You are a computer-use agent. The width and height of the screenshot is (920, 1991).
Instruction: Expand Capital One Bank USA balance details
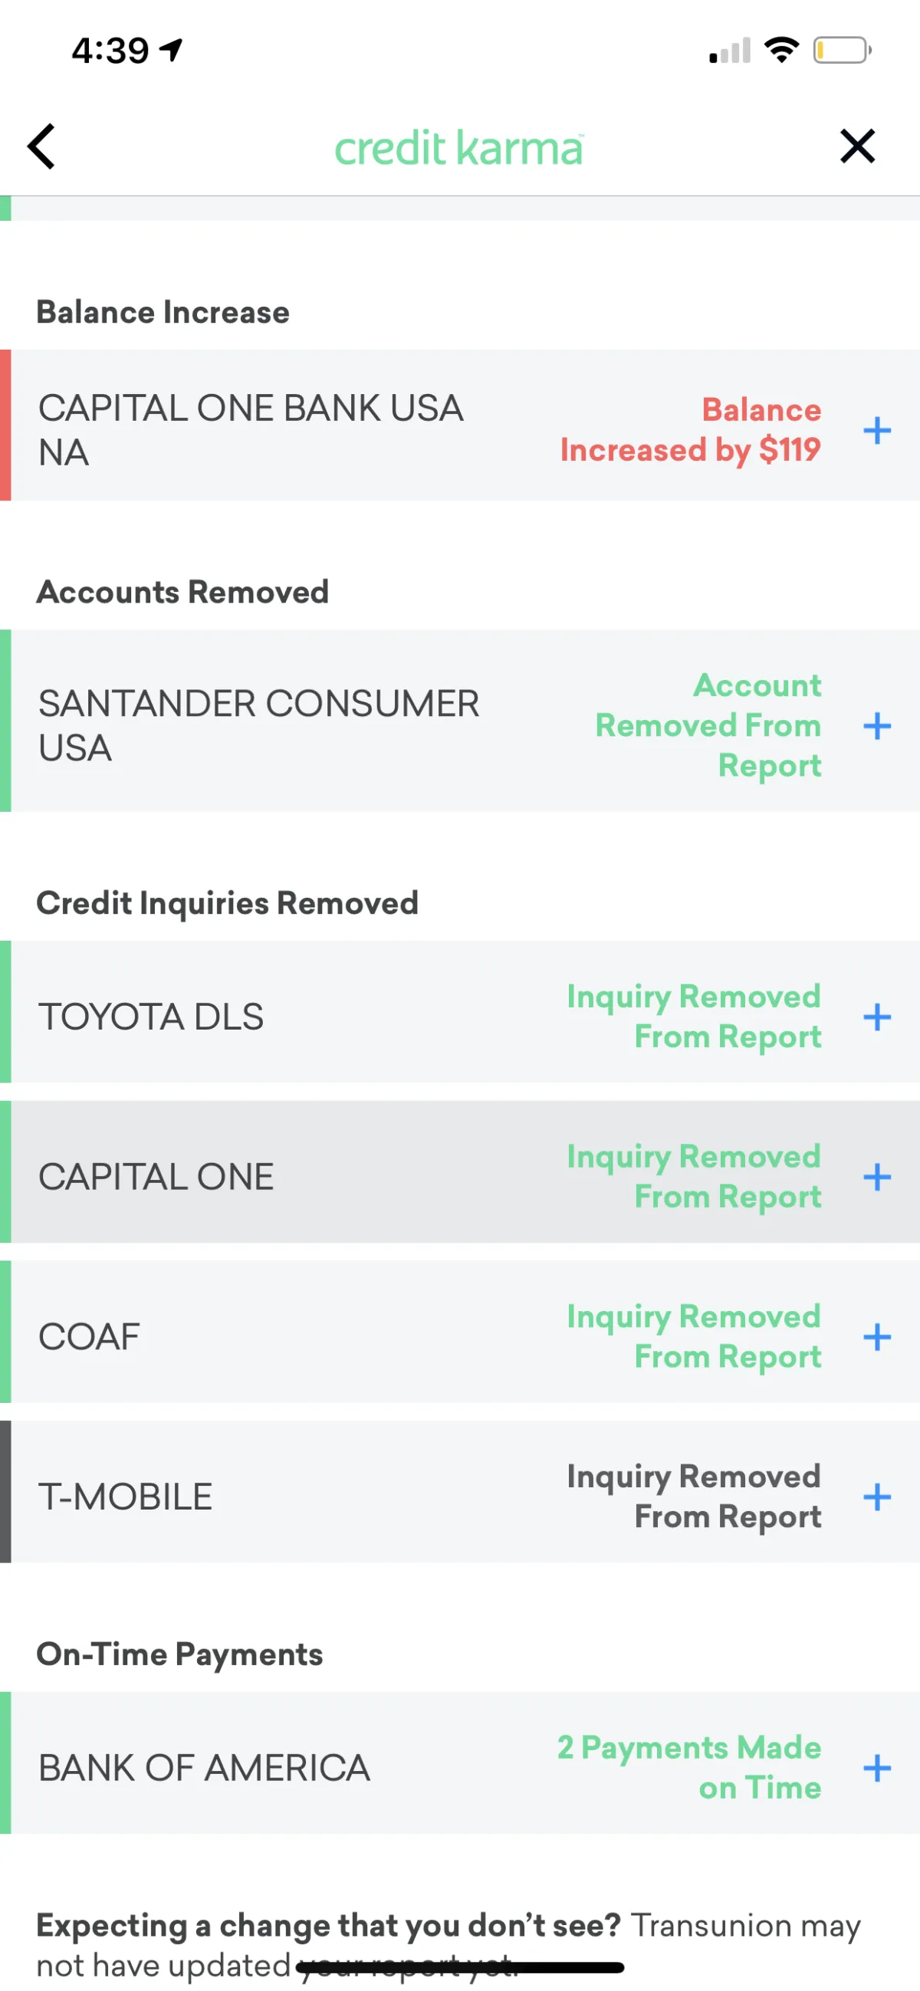tap(877, 430)
